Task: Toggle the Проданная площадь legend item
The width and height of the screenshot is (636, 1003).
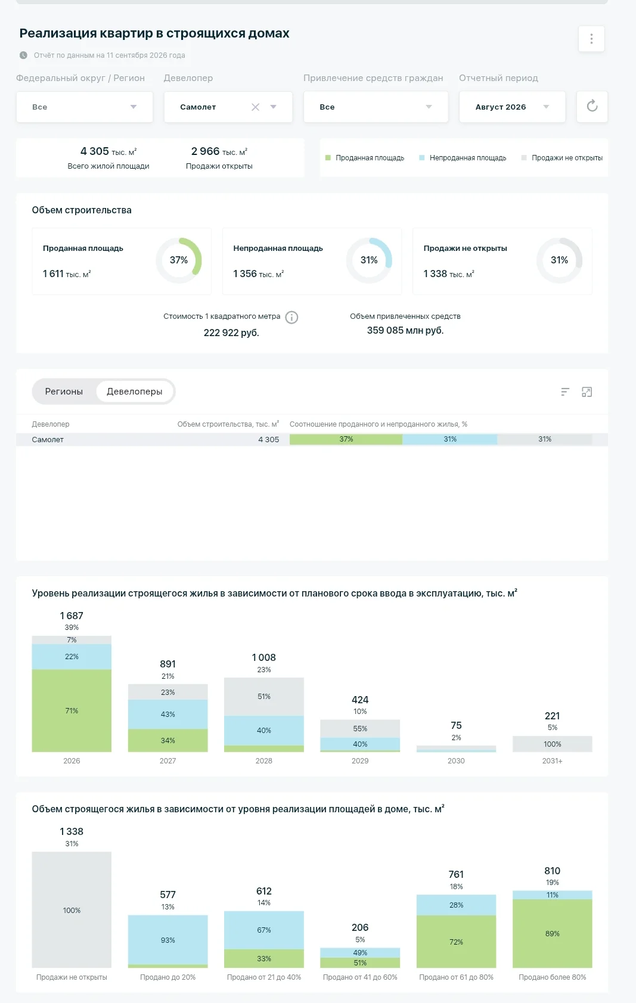Action: tap(365, 158)
